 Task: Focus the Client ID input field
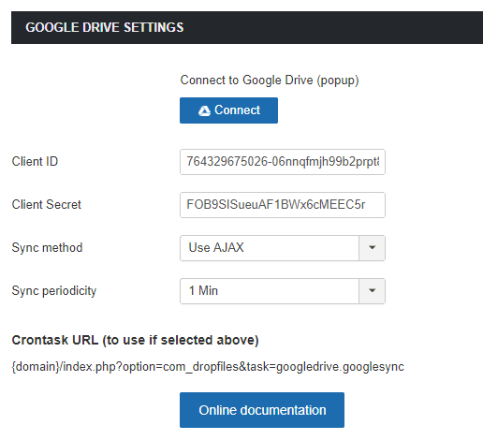point(283,162)
